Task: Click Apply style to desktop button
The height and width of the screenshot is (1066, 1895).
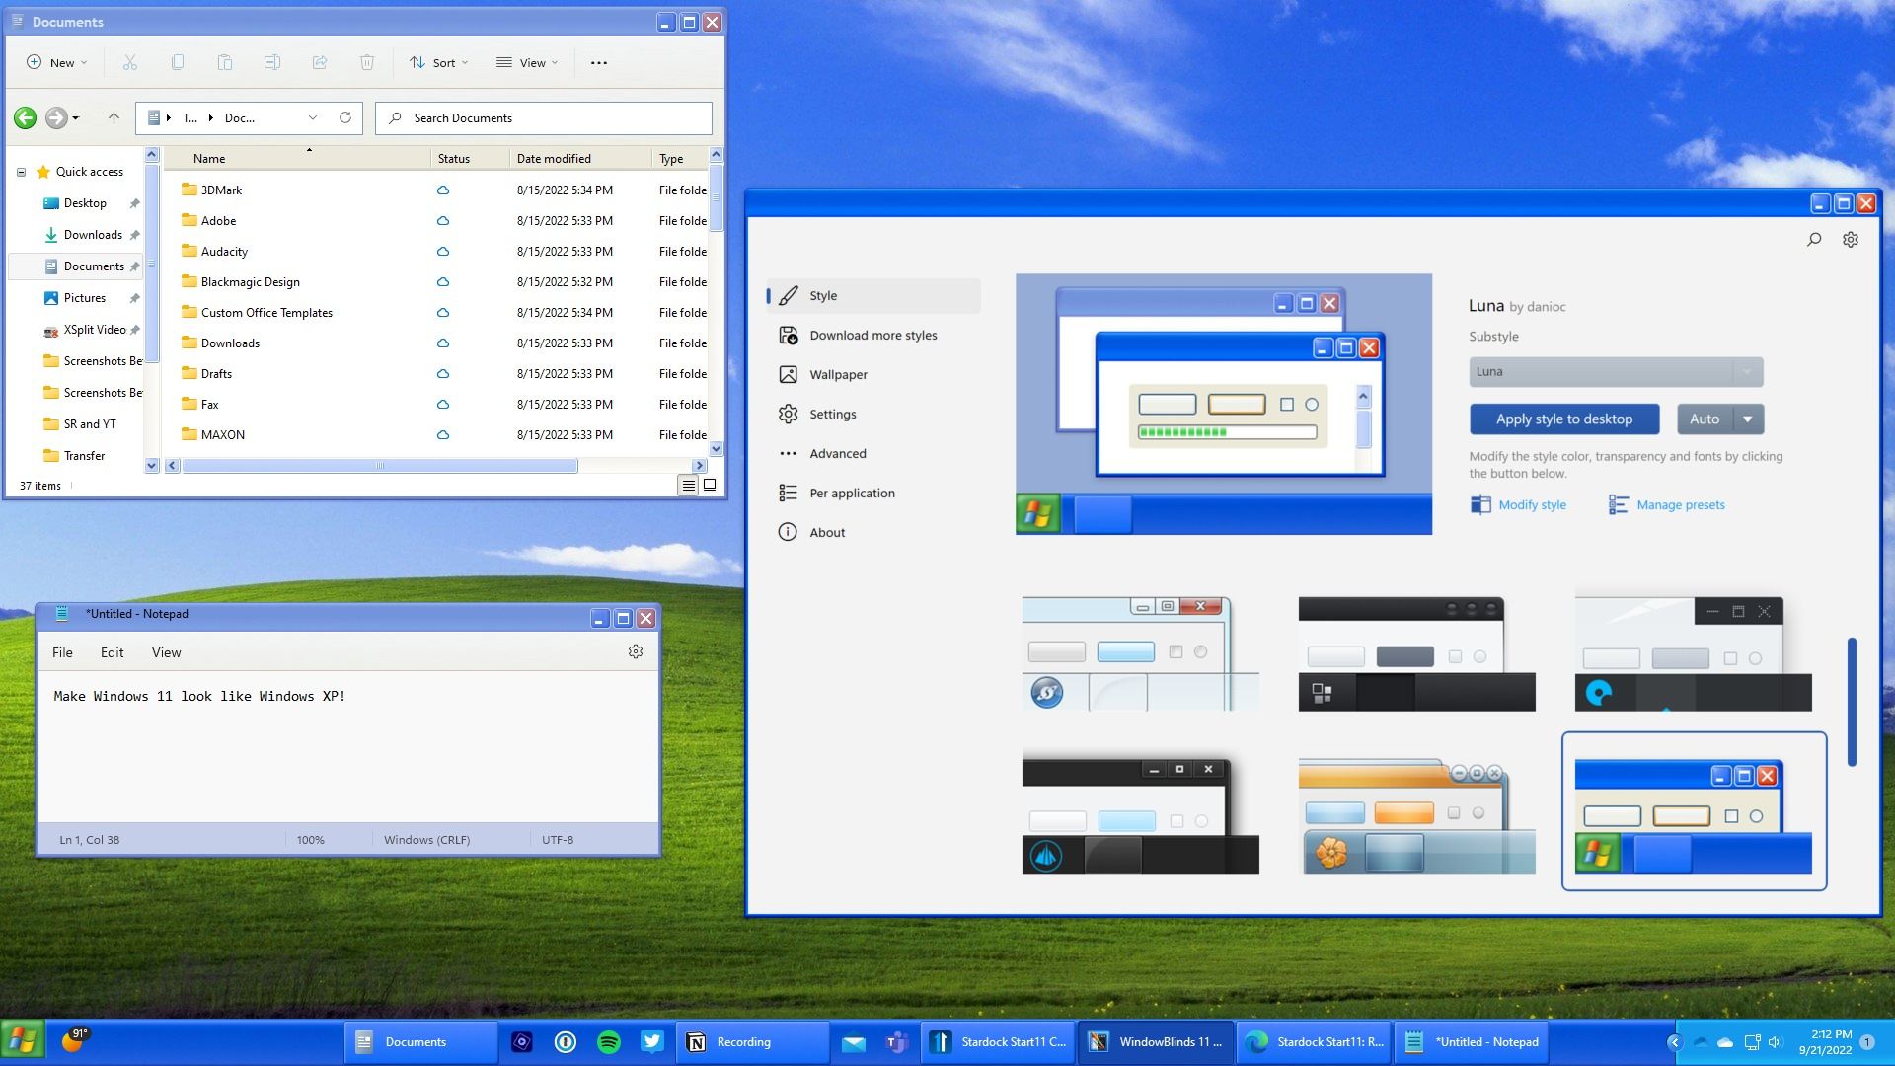Action: [1563, 419]
